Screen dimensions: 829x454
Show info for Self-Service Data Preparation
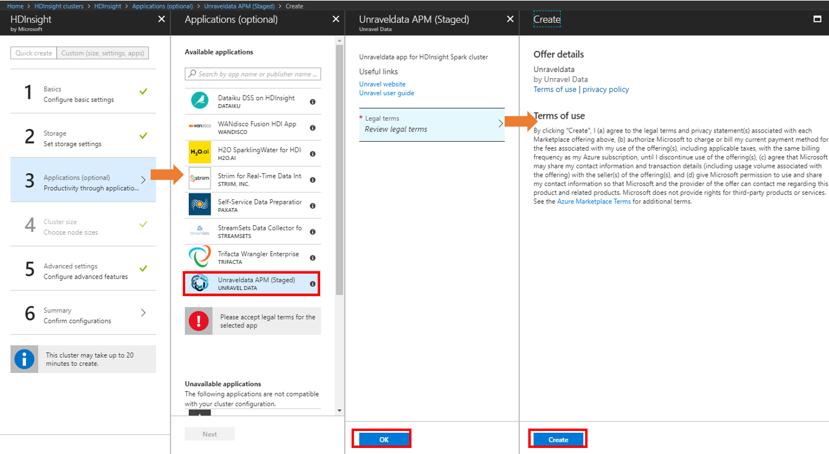point(313,206)
